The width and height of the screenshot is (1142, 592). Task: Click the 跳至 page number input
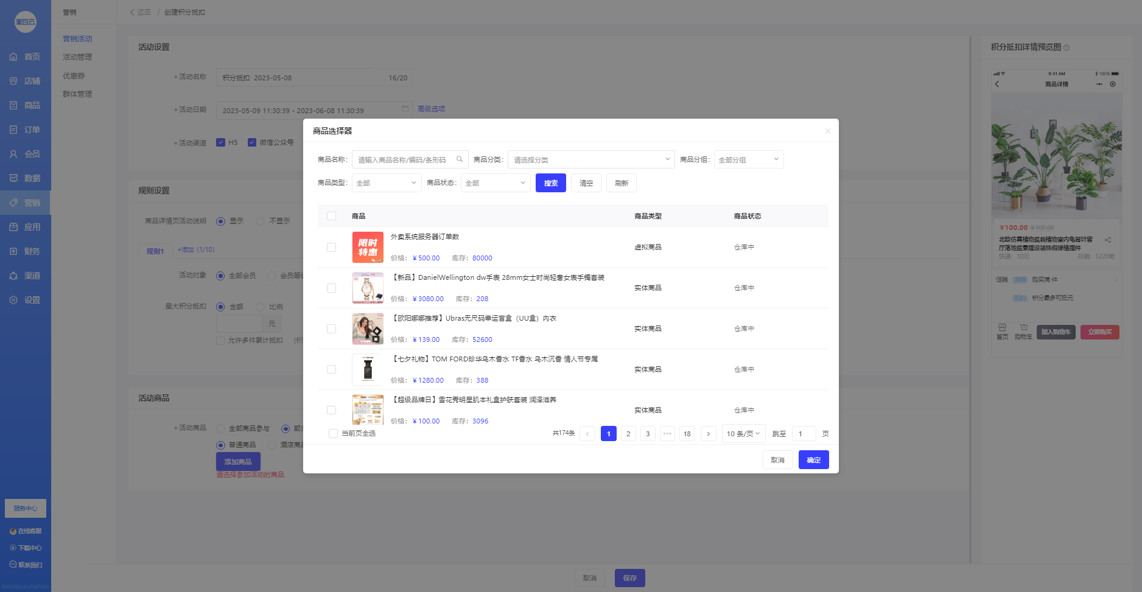pos(804,433)
